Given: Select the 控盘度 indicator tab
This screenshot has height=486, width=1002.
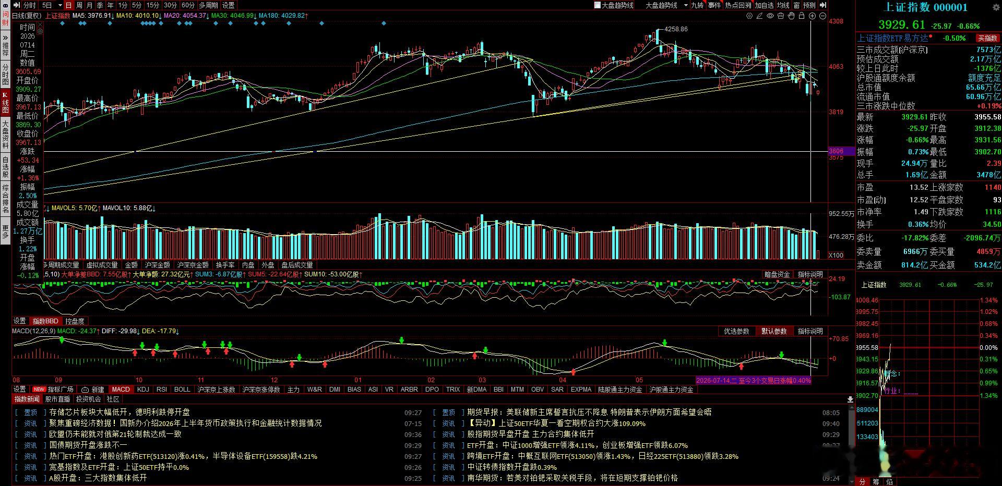Looking at the screenshot, I should click(75, 321).
